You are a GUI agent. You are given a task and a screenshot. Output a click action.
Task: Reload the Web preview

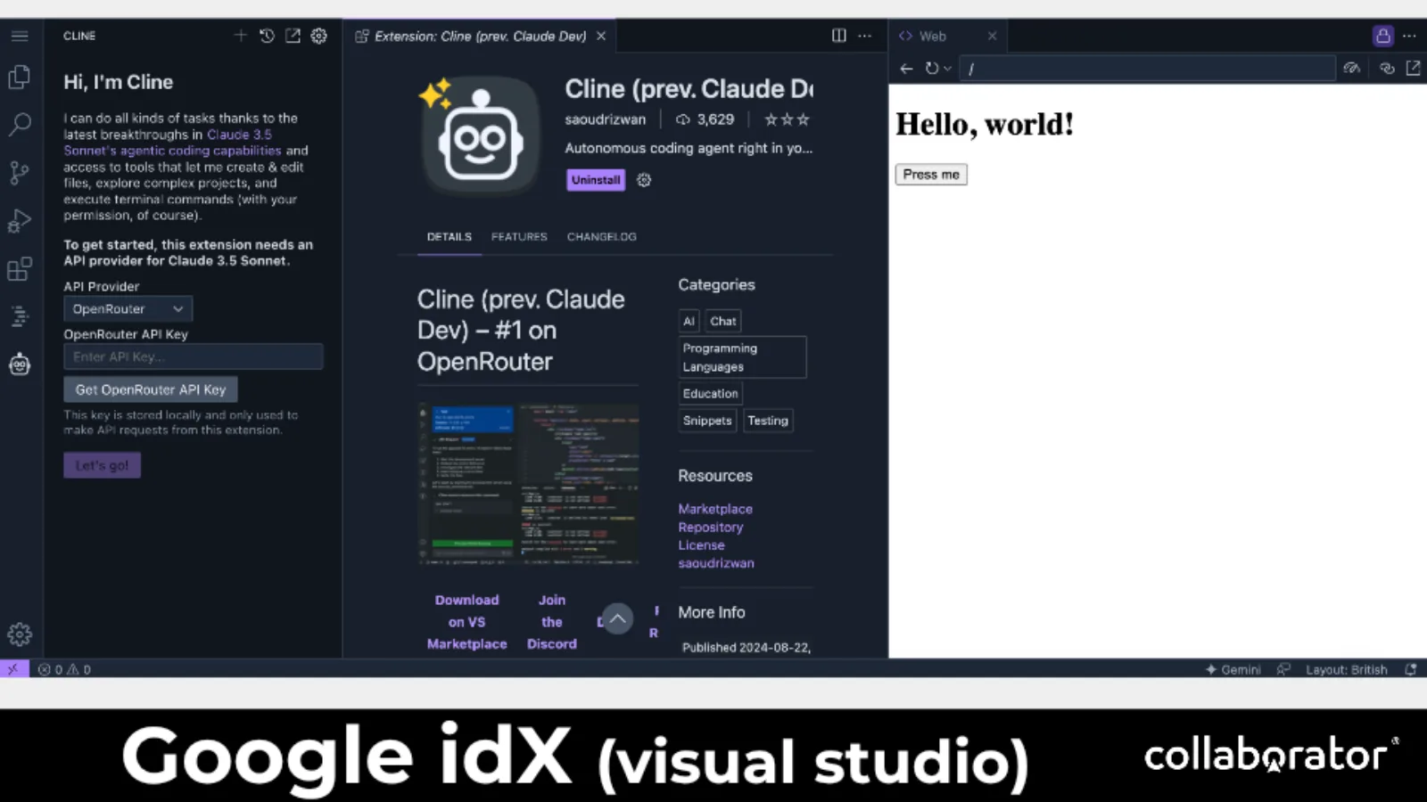click(x=931, y=69)
